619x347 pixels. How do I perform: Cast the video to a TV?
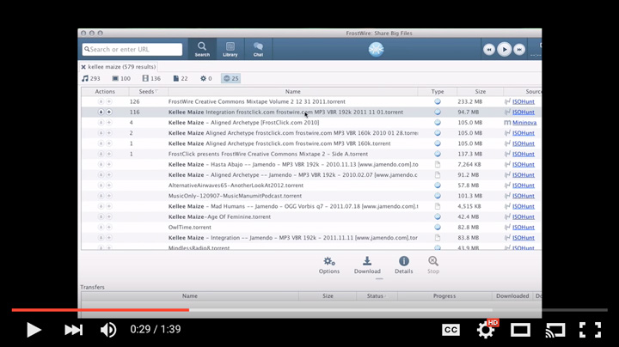[x=555, y=330]
